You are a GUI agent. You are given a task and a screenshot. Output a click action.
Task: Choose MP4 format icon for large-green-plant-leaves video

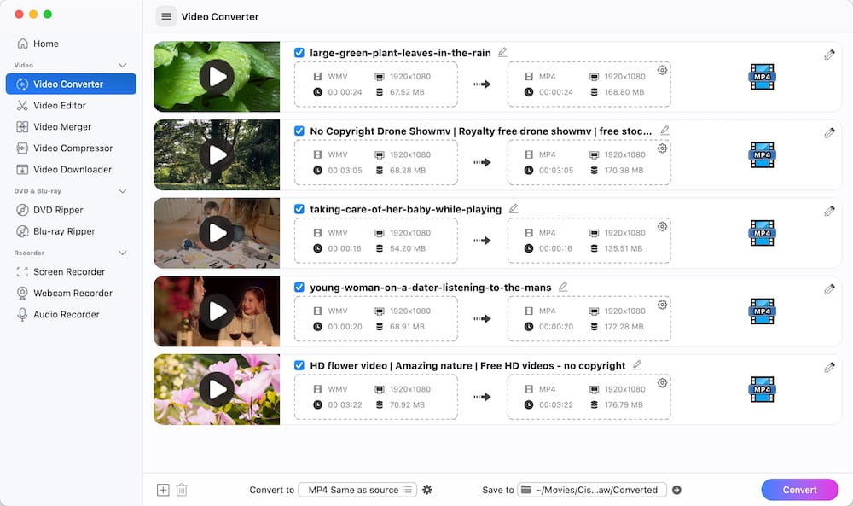(762, 77)
